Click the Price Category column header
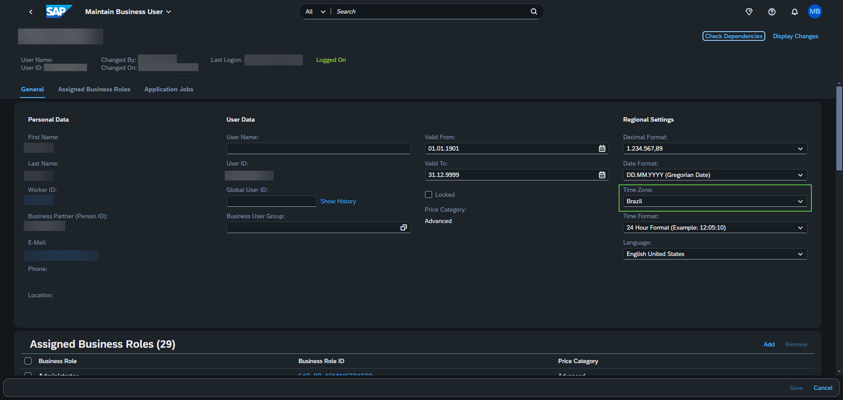The height and width of the screenshot is (400, 843). click(578, 361)
